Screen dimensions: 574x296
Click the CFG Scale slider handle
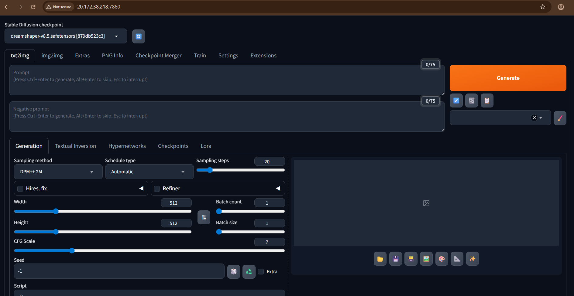click(72, 250)
